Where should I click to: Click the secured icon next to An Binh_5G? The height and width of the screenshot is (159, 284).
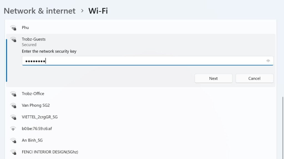point(13,140)
